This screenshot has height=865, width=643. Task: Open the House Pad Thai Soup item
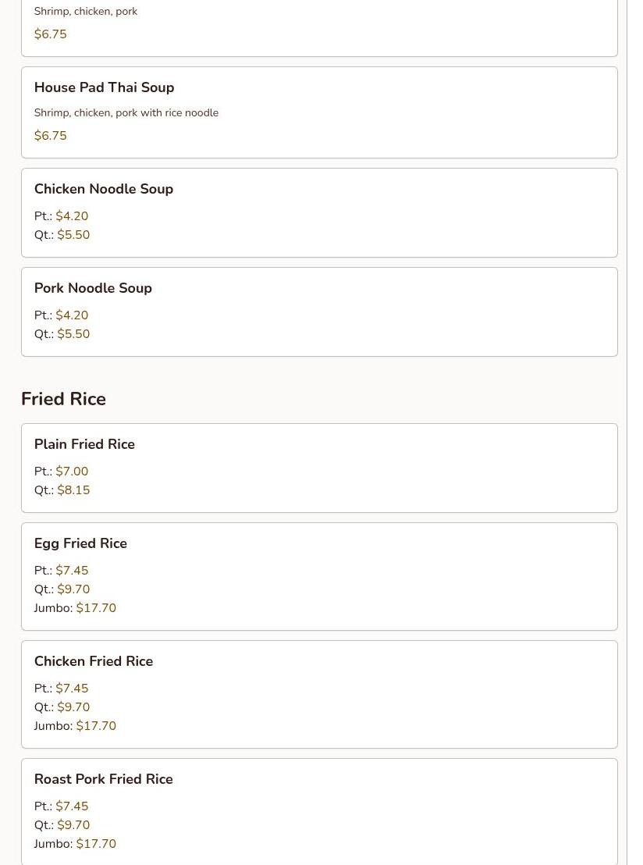pyautogui.click(x=104, y=87)
